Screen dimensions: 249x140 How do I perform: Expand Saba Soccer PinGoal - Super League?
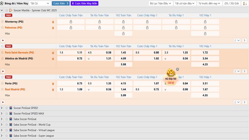(2, 136)
